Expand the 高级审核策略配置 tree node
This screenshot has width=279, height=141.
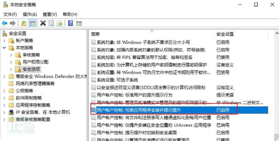[x=4, y=119]
